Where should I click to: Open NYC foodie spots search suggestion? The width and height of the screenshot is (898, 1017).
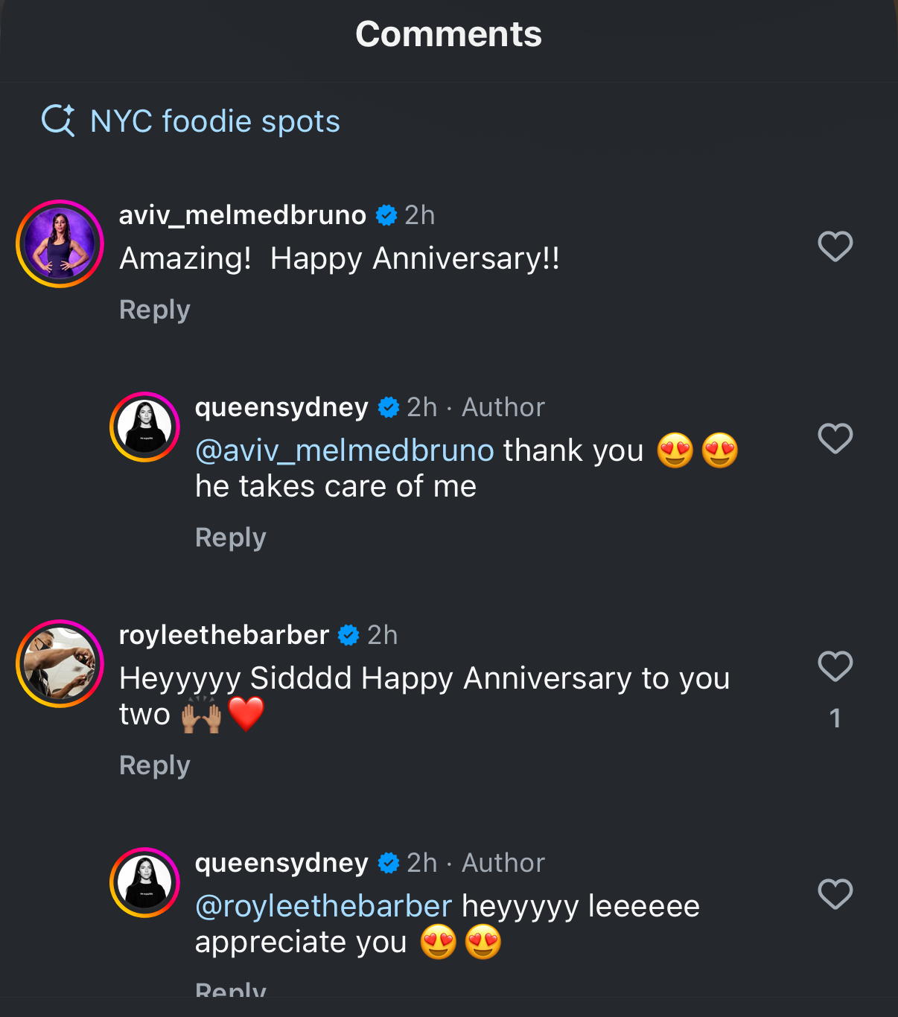pyautogui.click(x=214, y=121)
